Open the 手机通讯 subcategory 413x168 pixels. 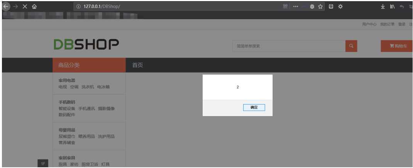[x=86, y=108]
